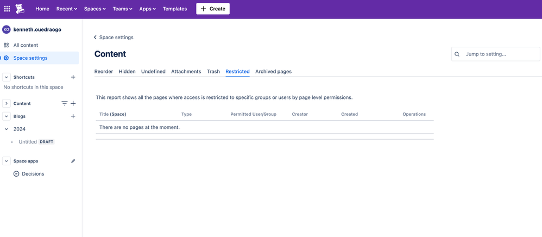The image size is (542, 237).
Task: Open the Content filter icon
Action: click(x=64, y=103)
